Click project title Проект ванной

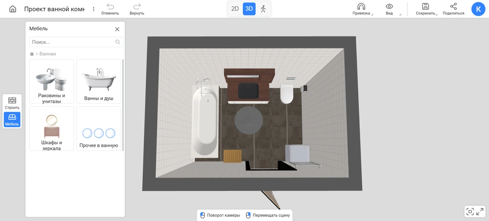point(54,9)
